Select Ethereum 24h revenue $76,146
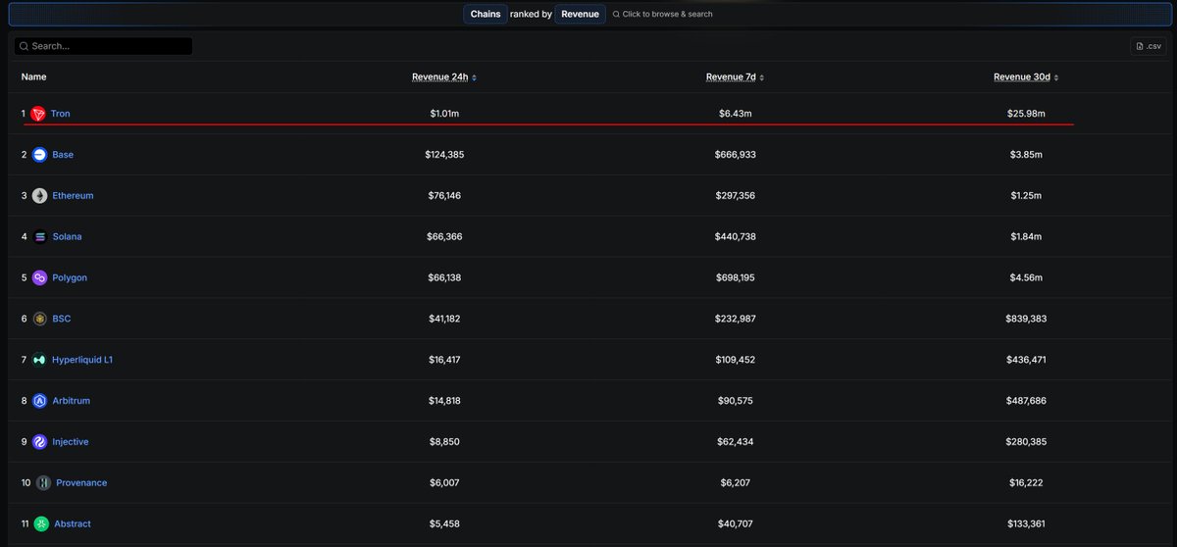The width and height of the screenshot is (1177, 547). [x=444, y=196]
